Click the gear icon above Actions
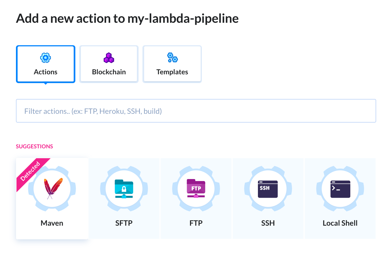 point(46,58)
